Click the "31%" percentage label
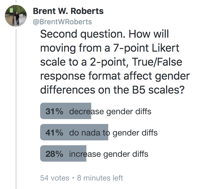Viewport: 197px width, 189px height. [54, 112]
